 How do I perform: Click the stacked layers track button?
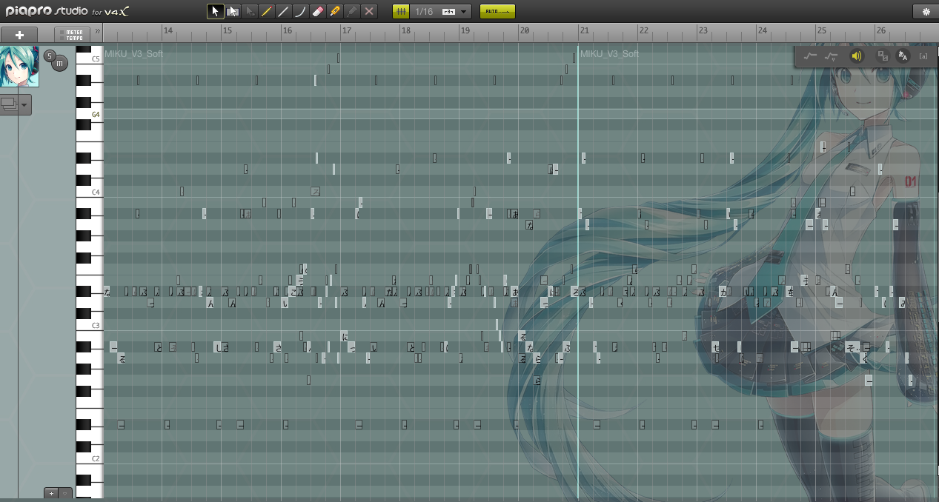10,104
